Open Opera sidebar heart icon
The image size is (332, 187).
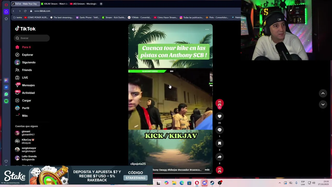click(6, 161)
